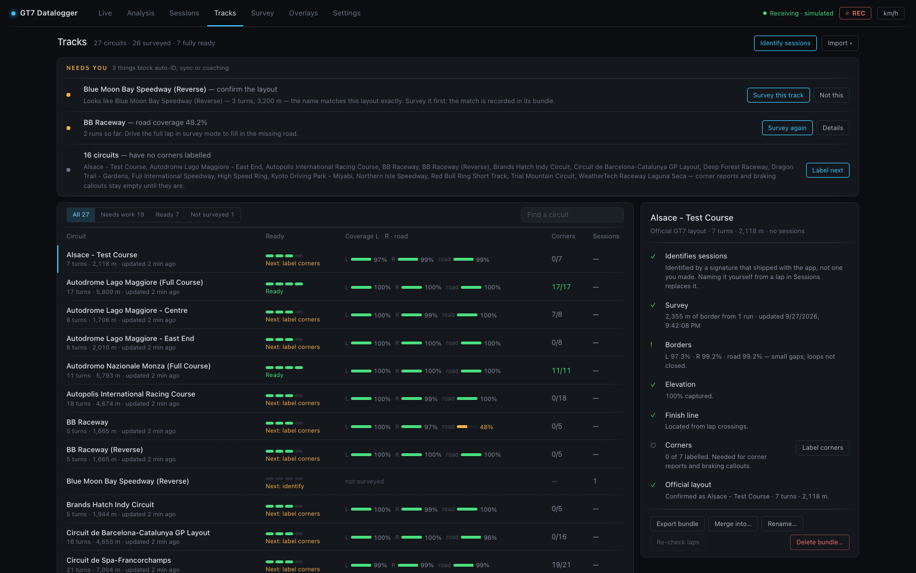Click Alsace Test Course readiness bar
Viewport: 916px width, 573px height.
pyautogui.click(x=284, y=256)
